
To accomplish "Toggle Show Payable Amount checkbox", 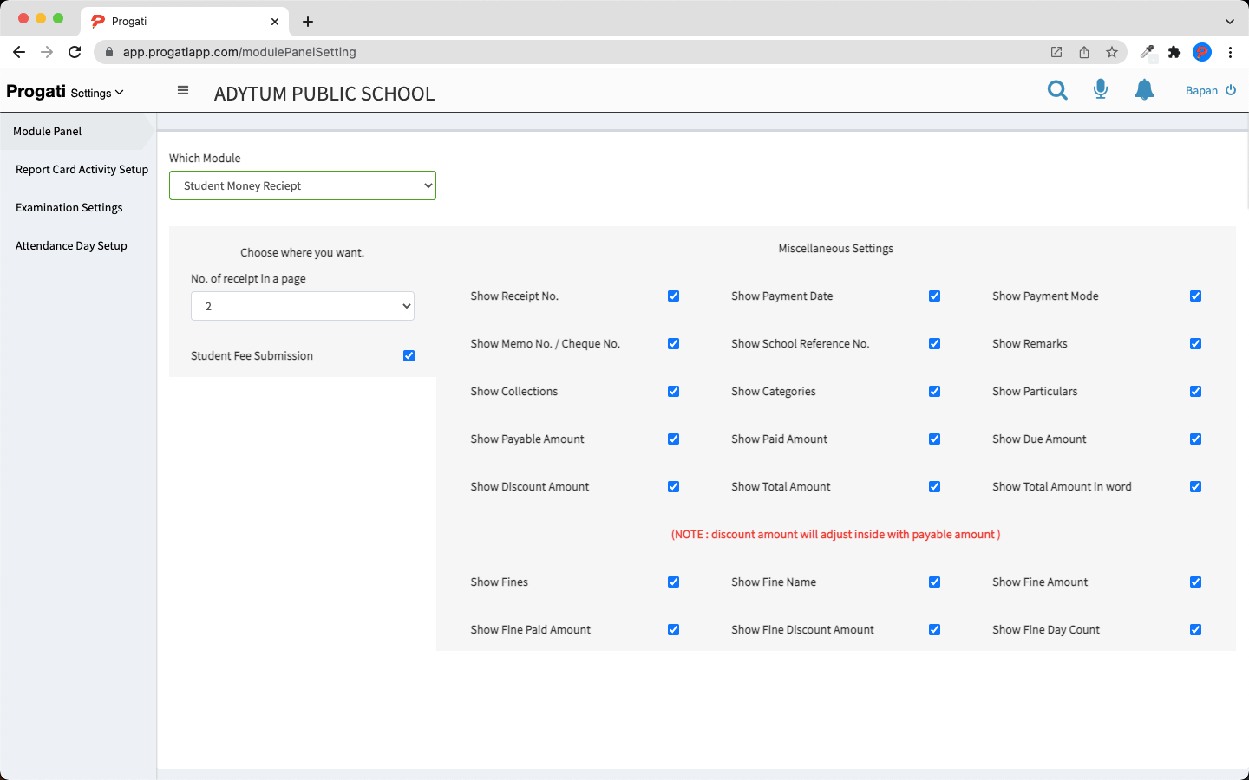I will [x=673, y=439].
